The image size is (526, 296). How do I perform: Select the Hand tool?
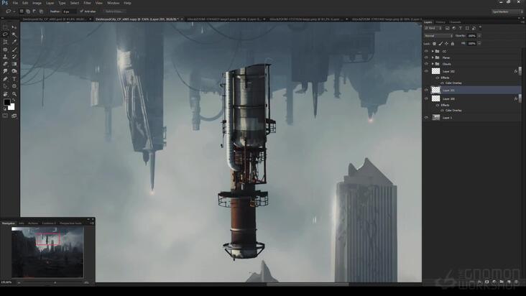pyautogui.click(x=5, y=94)
